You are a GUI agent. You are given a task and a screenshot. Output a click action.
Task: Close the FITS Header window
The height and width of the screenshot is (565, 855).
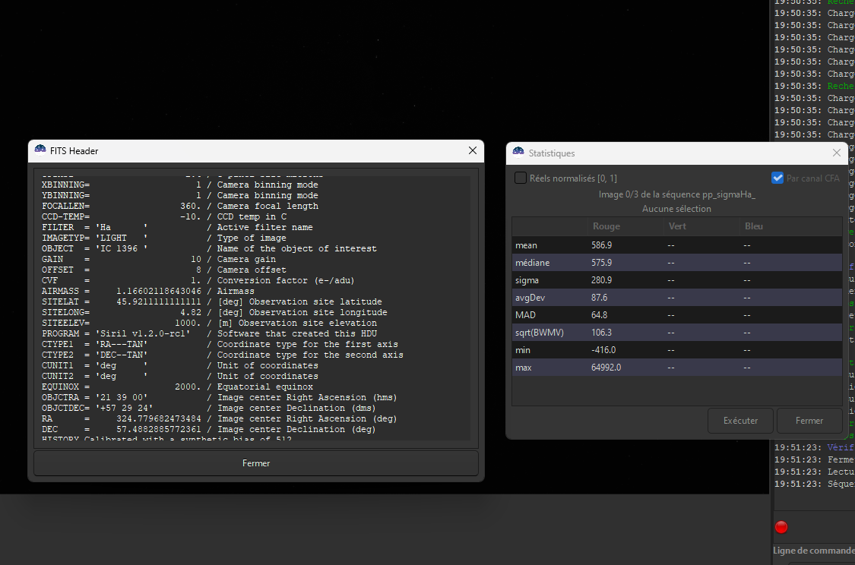(x=472, y=150)
